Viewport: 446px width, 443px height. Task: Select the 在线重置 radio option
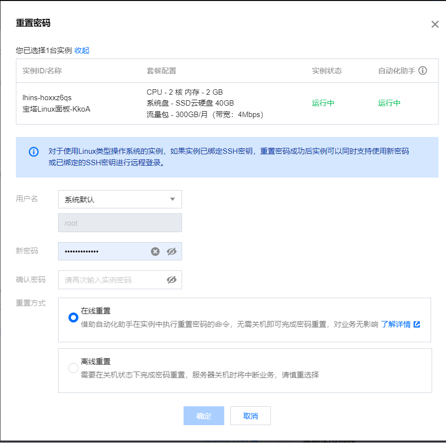click(x=73, y=317)
